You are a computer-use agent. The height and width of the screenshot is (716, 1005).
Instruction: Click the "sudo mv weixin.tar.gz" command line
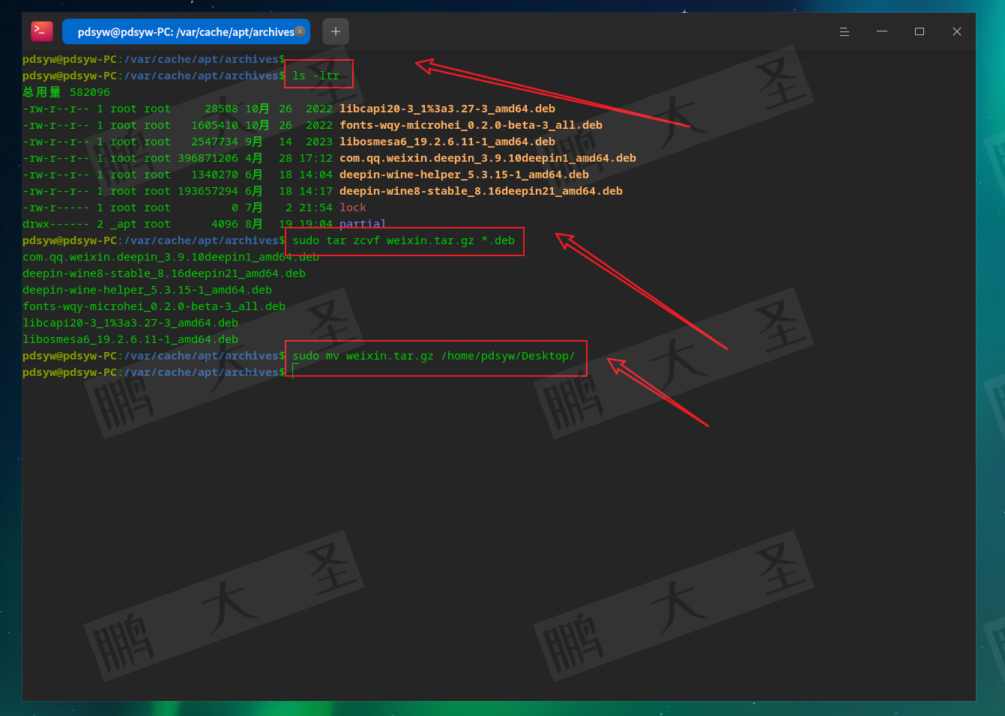pos(433,356)
